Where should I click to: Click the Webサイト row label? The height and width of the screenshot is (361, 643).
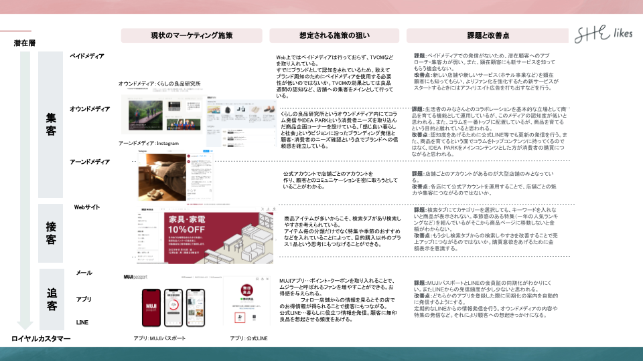point(87,207)
